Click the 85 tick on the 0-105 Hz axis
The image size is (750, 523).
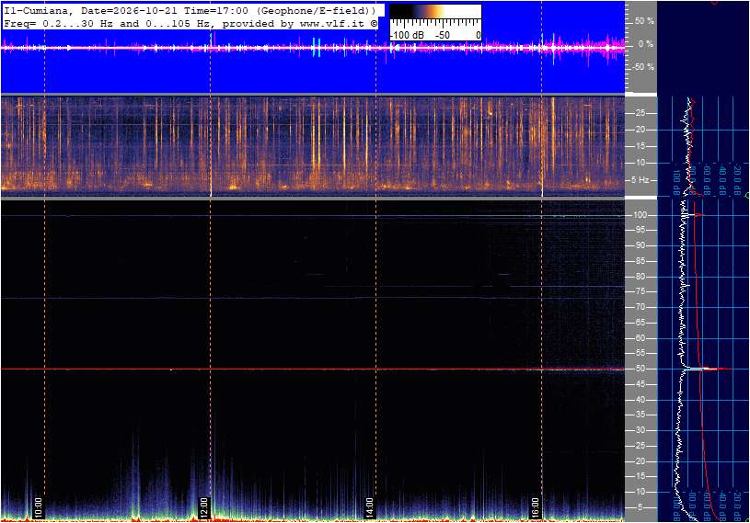pyautogui.click(x=640, y=261)
